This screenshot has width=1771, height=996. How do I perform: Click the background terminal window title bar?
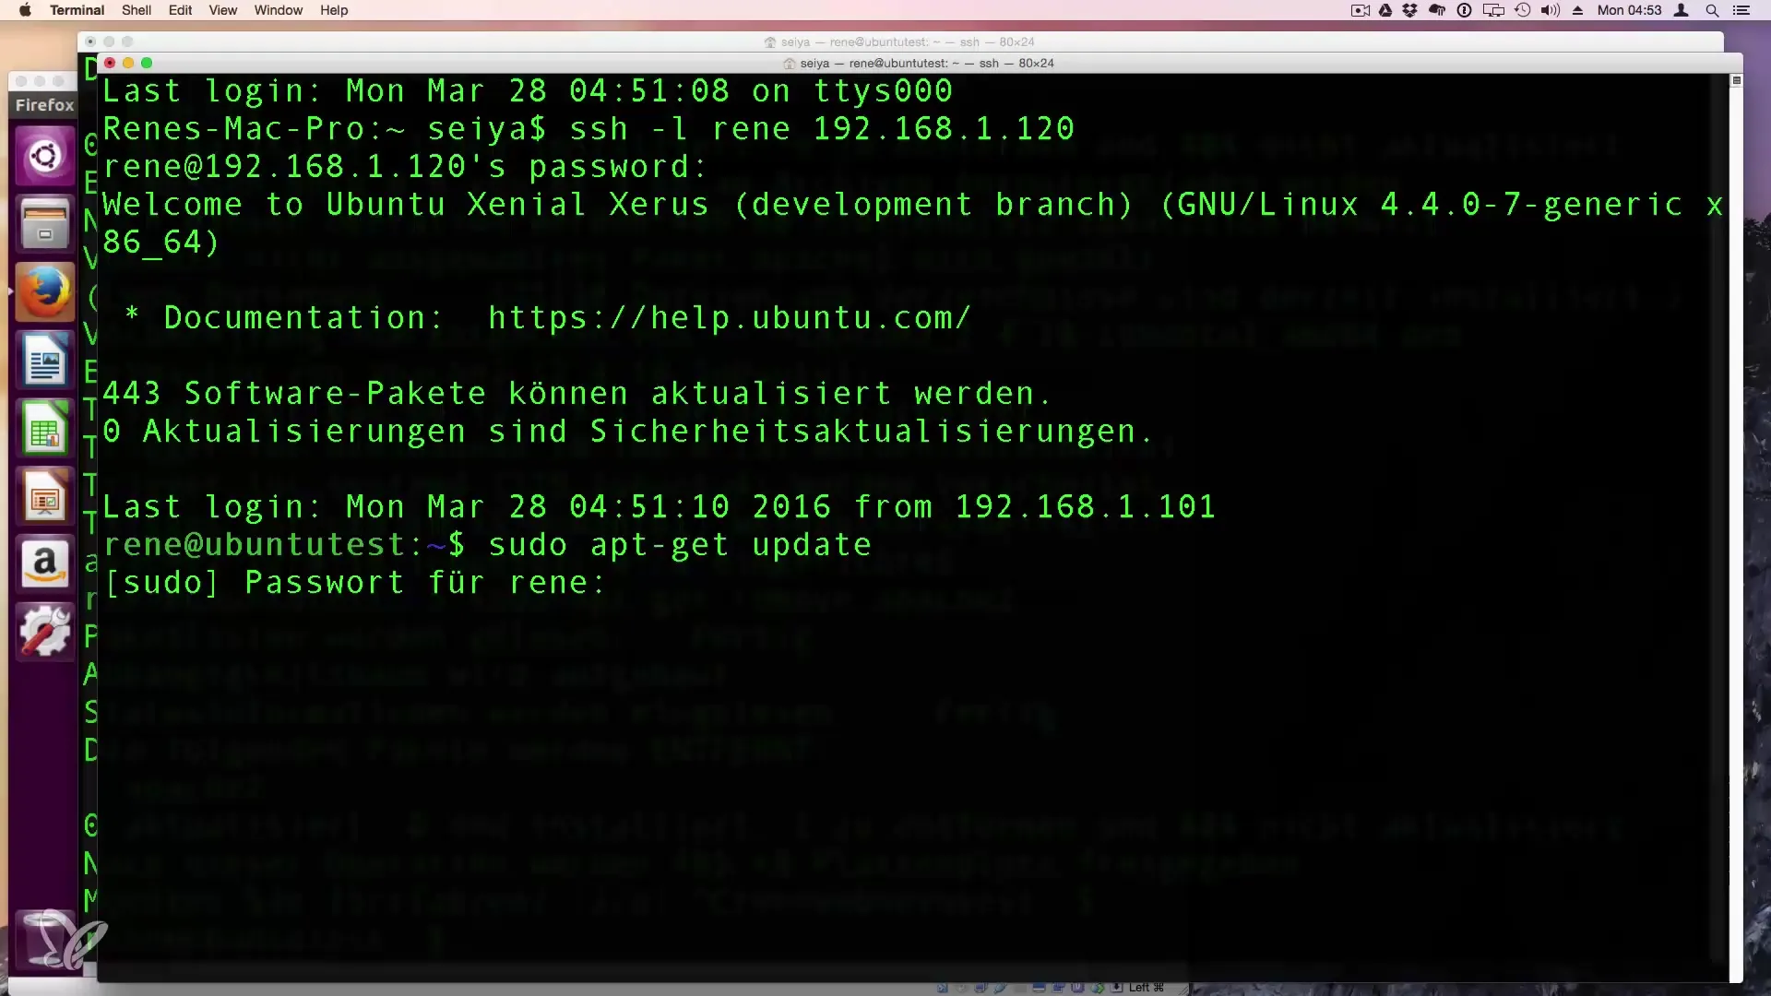[900, 41]
